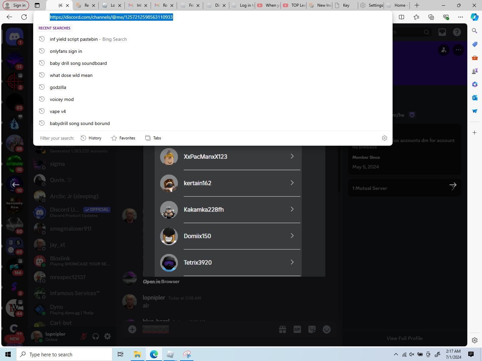Open the profile more options ellipsis
482x361 pixels.
[x=459, y=50]
